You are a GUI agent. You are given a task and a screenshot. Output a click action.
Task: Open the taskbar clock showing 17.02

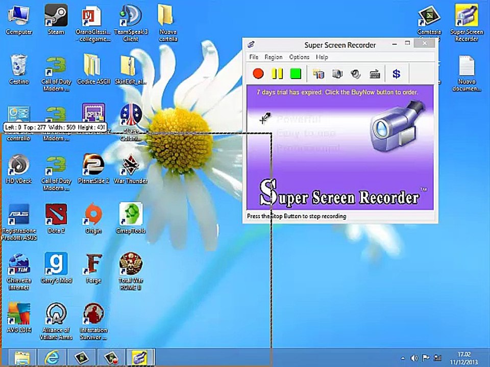tap(464, 358)
